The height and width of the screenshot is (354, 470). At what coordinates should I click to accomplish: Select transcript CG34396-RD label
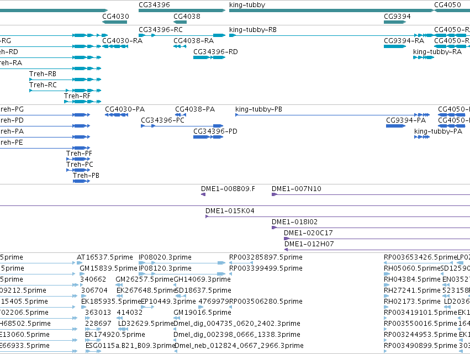[215, 52]
